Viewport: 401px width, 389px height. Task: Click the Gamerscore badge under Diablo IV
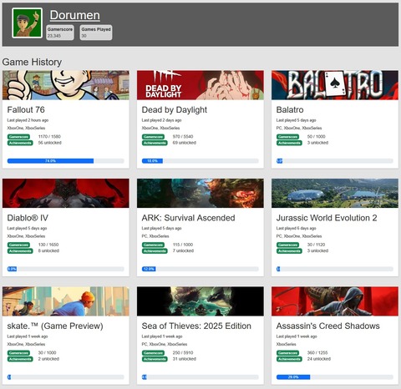[x=18, y=245]
